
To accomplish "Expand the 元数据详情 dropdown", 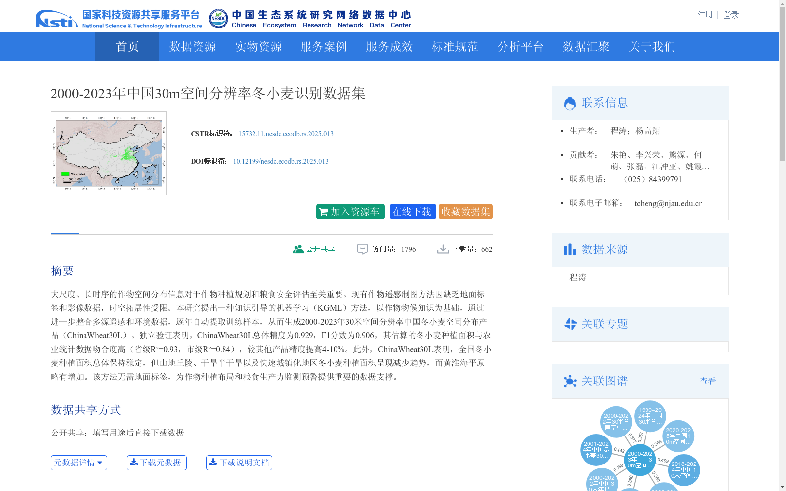I will click(x=79, y=463).
